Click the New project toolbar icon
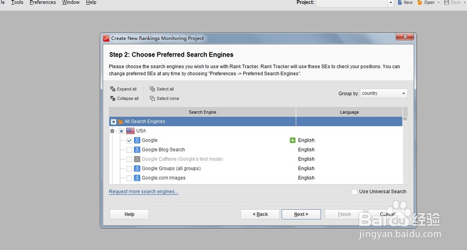The width and height of the screenshot is (467, 250). [400, 2]
